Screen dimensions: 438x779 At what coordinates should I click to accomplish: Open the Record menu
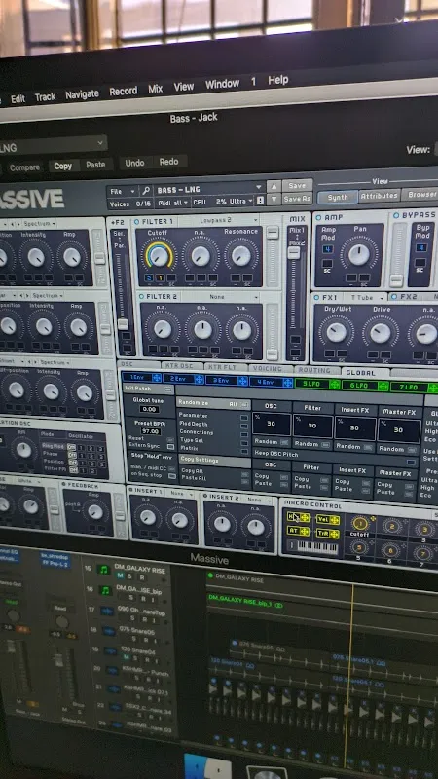tap(124, 92)
